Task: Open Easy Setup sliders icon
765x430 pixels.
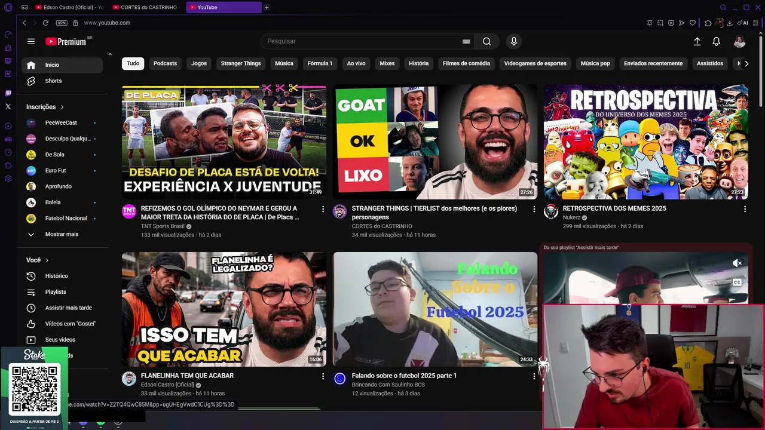Action: point(755,23)
